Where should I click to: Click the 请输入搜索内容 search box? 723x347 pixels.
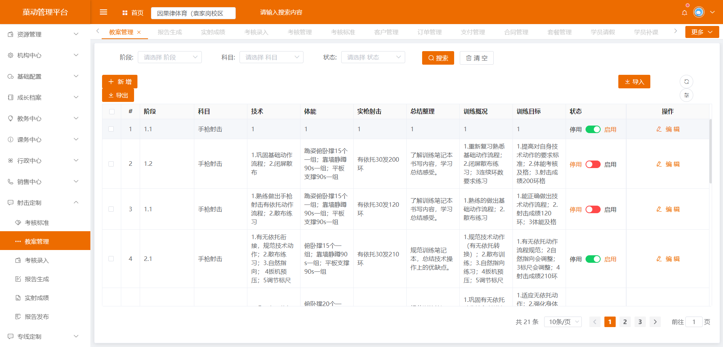(x=281, y=12)
